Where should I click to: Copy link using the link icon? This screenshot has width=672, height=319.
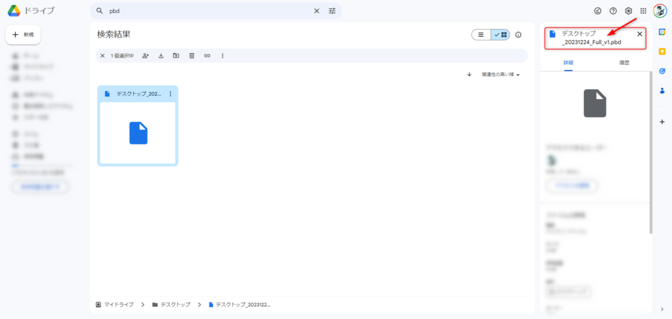coord(207,56)
